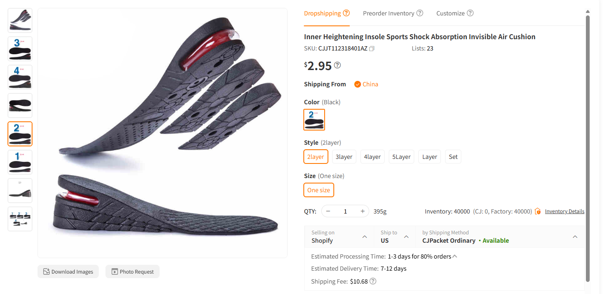The height and width of the screenshot is (294, 608).
Task: Click the question mark beside the shipping fee
Action: pos(373,281)
